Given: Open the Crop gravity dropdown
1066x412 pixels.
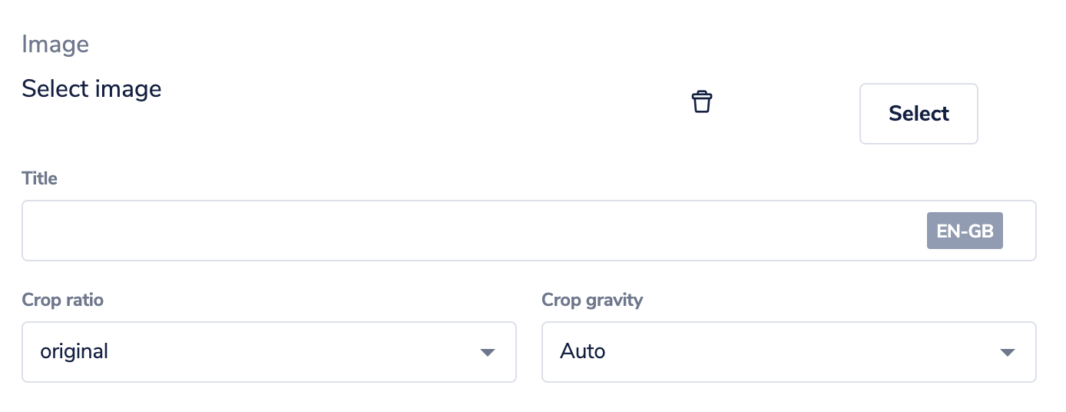Looking at the screenshot, I should point(789,352).
